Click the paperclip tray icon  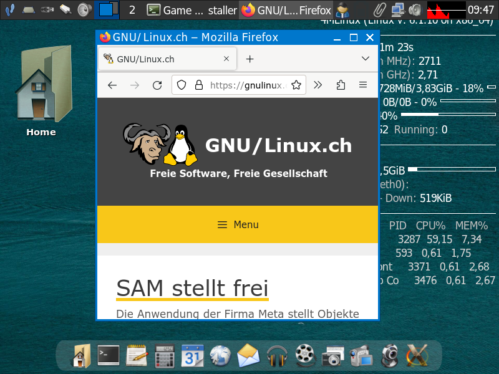(379, 10)
